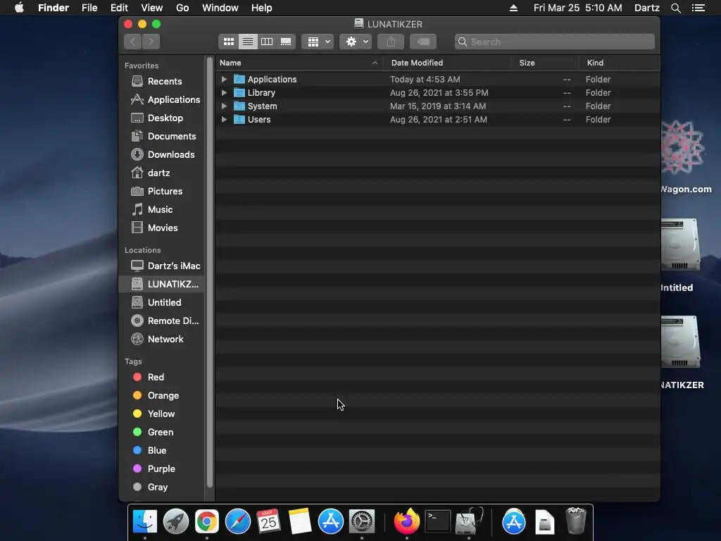Viewport: 721px width, 541px height.
Task: Open Music in the sidebar
Action: pos(163,210)
